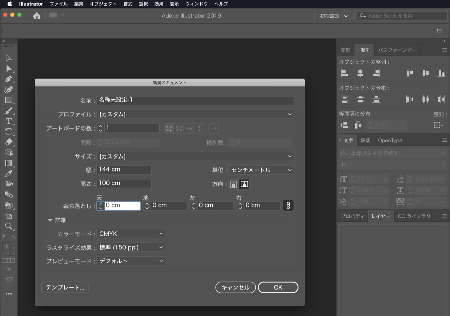Click the 地 bleed value field
Screen dimensions: 450x316
[x=169, y=205]
